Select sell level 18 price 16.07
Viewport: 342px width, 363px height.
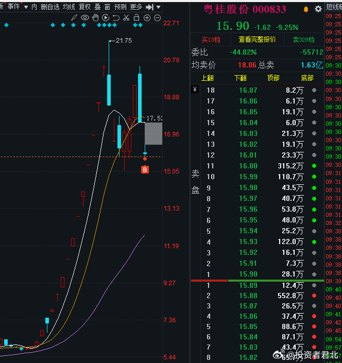pyautogui.click(x=248, y=90)
